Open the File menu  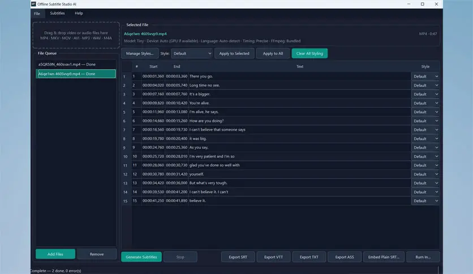37,14
